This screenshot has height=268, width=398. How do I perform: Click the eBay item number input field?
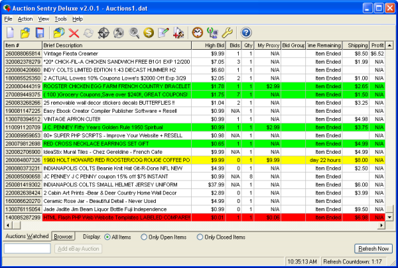pos(27,248)
